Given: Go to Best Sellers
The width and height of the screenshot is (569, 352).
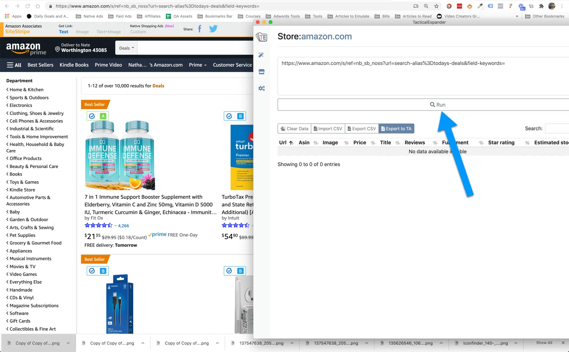Looking at the screenshot, I should [40, 65].
